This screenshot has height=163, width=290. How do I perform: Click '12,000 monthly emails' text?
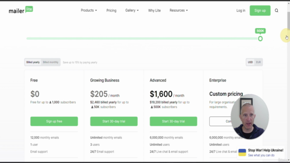[44, 138]
